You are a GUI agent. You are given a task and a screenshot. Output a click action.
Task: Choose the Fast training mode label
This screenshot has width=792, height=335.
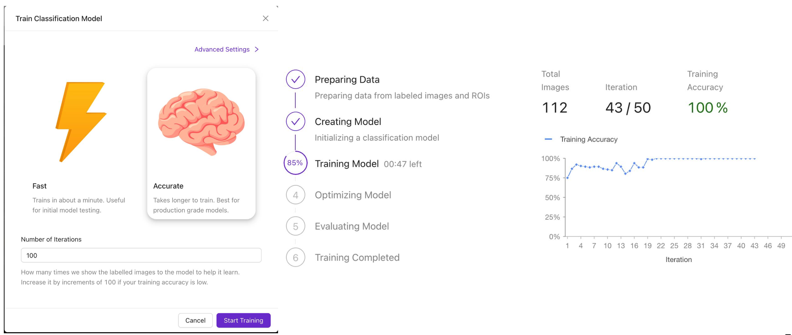pyautogui.click(x=39, y=186)
